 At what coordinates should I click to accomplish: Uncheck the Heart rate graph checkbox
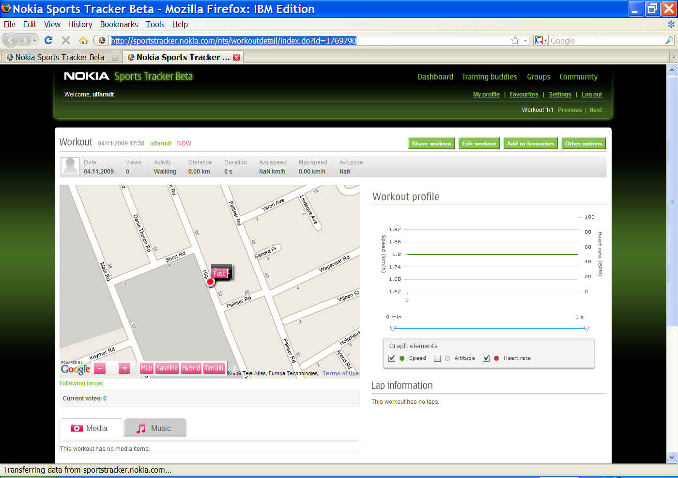click(x=486, y=358)
